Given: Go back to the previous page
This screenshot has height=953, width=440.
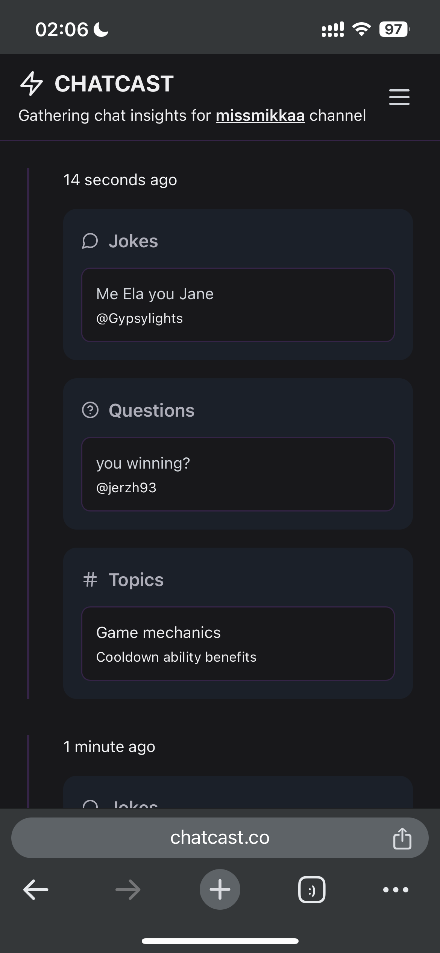Looking at the screenshot, I should (x=36, y=890).
